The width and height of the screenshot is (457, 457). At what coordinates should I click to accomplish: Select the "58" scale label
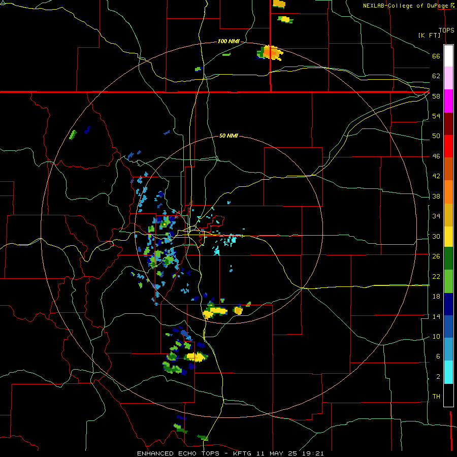click(x=436, y=96)
